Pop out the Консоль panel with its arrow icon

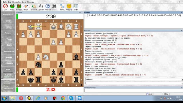(182, 30)
